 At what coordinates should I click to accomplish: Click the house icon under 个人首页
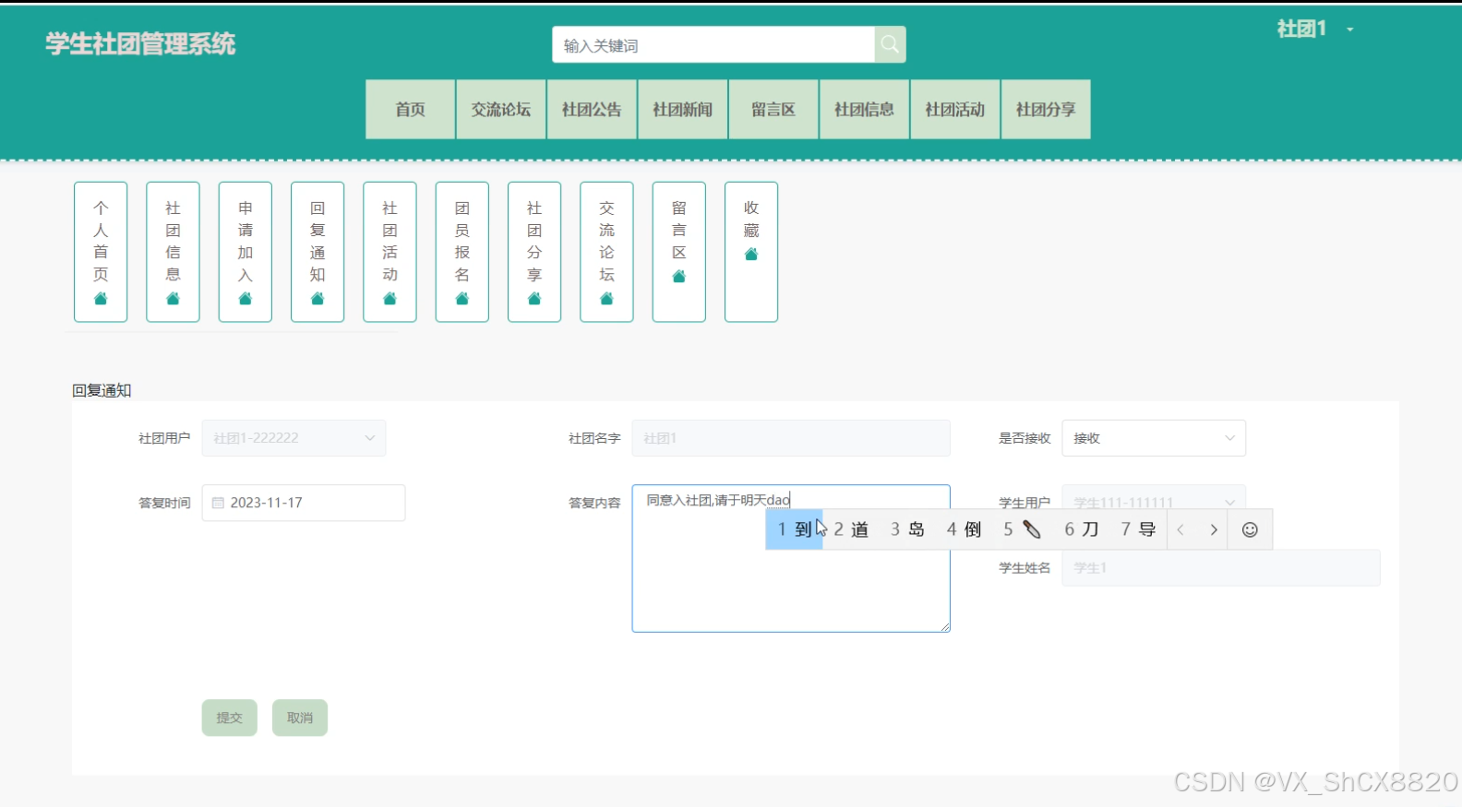tap(101, 299)
